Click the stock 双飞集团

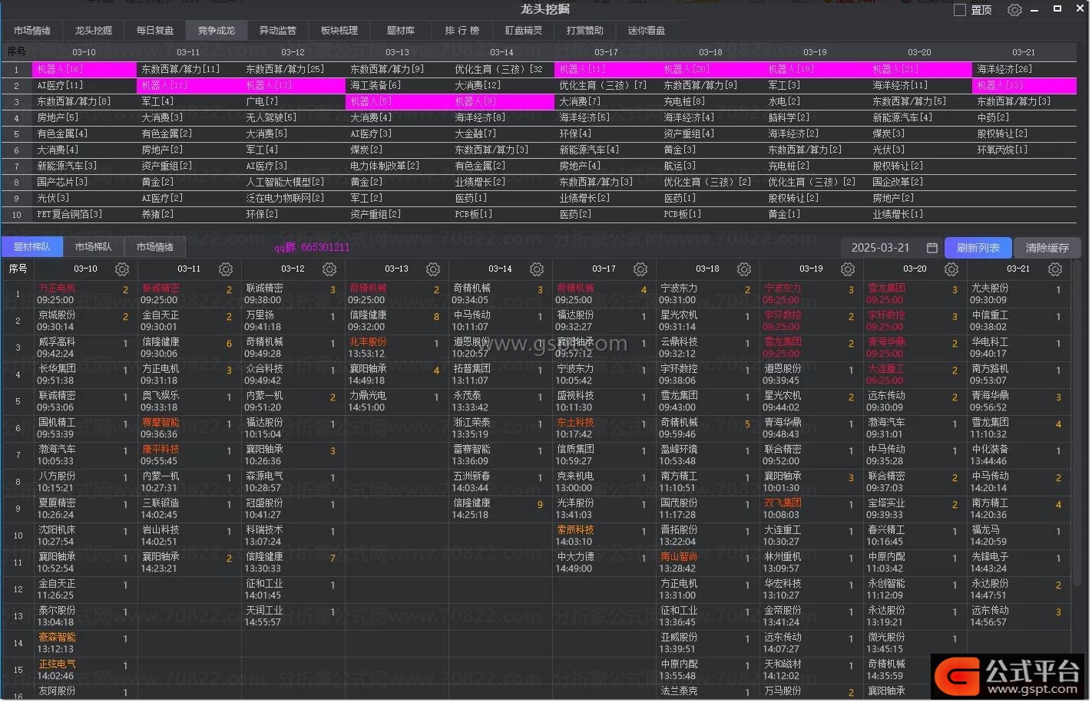coord(783,503)
